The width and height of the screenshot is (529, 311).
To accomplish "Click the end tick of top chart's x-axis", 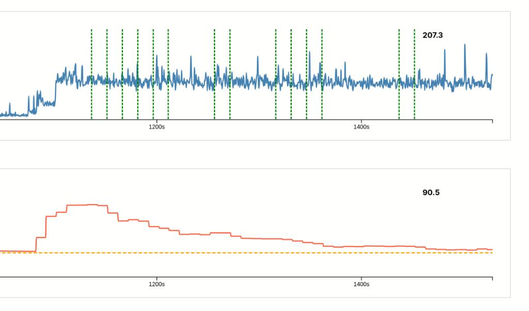I will [x=492, y=121].
